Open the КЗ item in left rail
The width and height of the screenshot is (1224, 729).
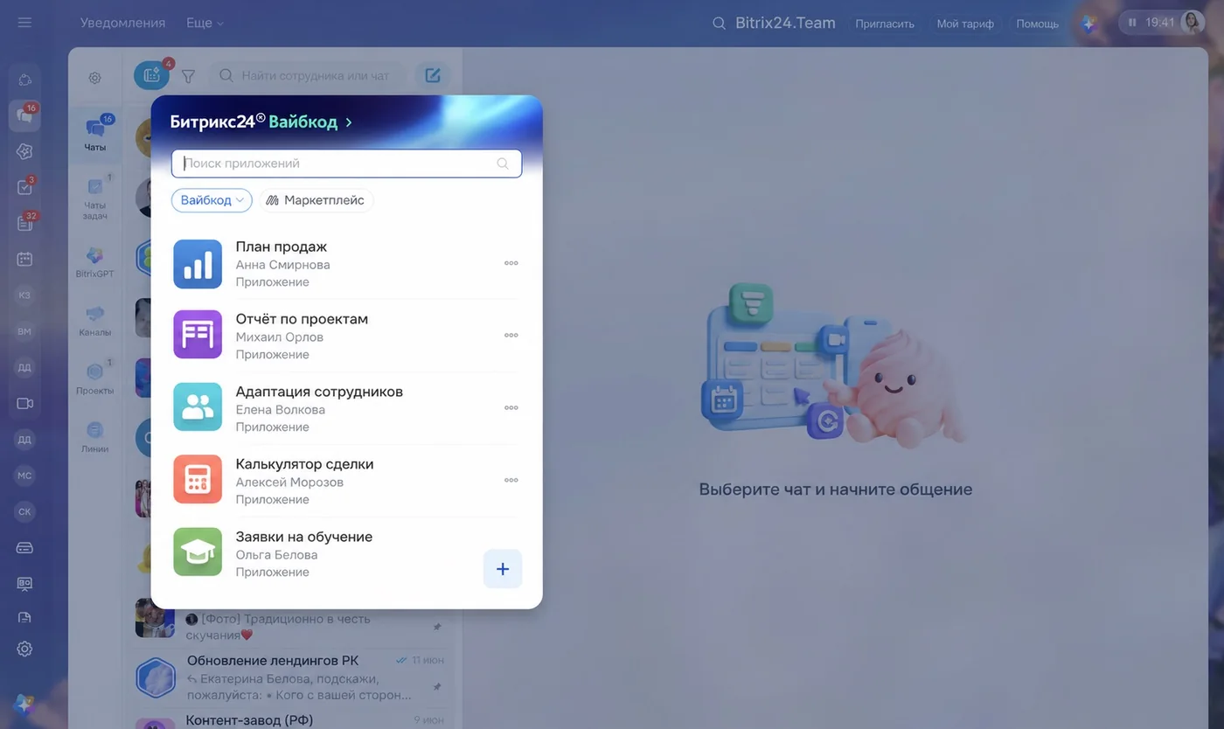(24, 295)
